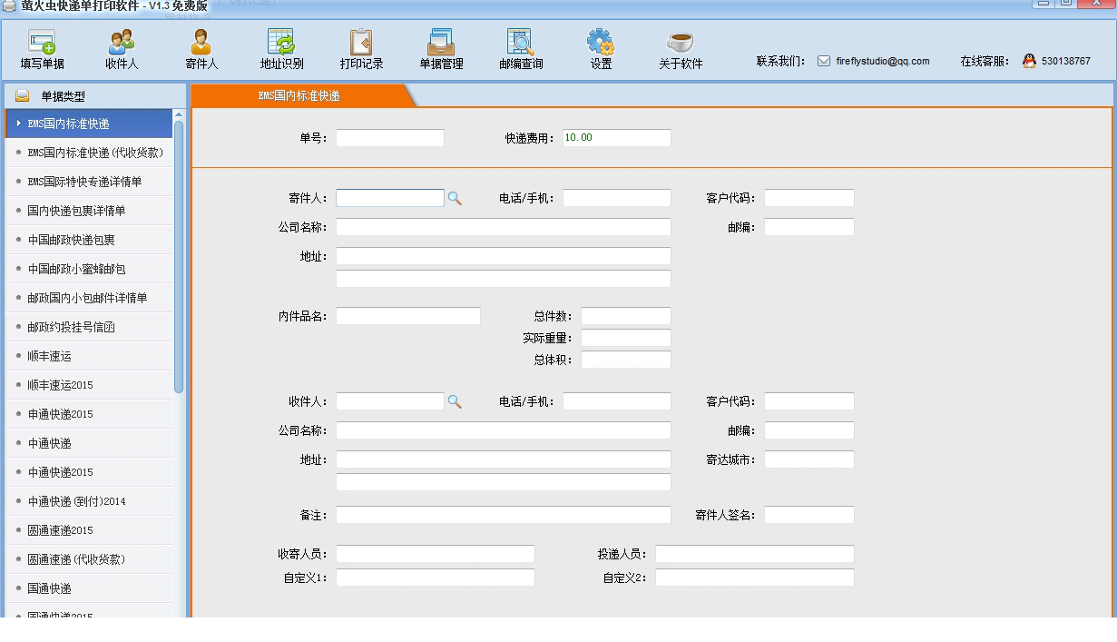
Task: Select 中通快递2015 form type
Action: coord(89,472)
